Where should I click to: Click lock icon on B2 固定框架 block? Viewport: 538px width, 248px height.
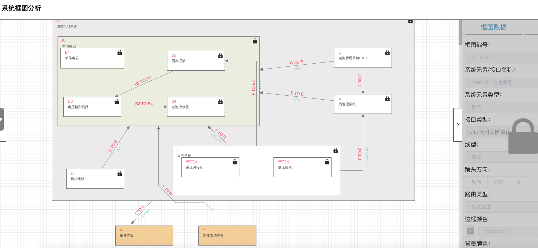(220, 55)
